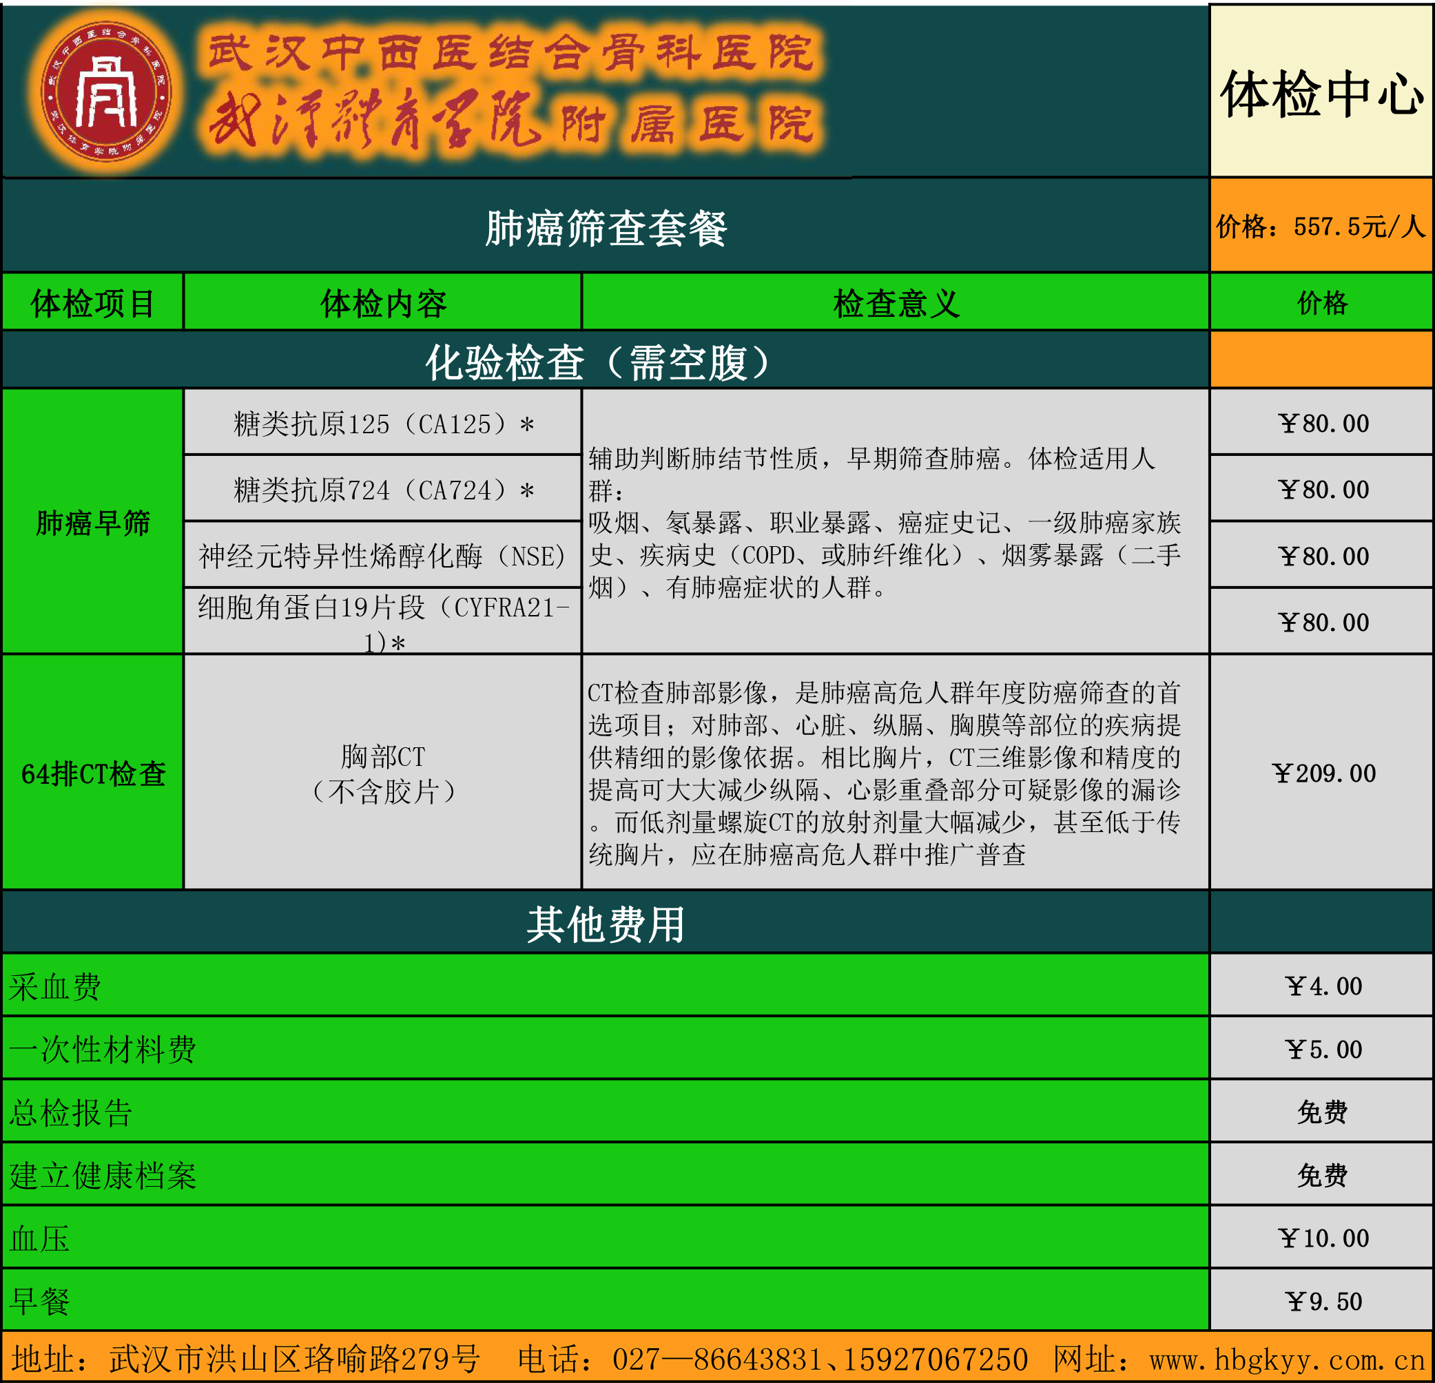Image resolution: width=1435 pixels, height=1383 pixels.
Task: Select the 价格 column header
Action: (1321, 303)
